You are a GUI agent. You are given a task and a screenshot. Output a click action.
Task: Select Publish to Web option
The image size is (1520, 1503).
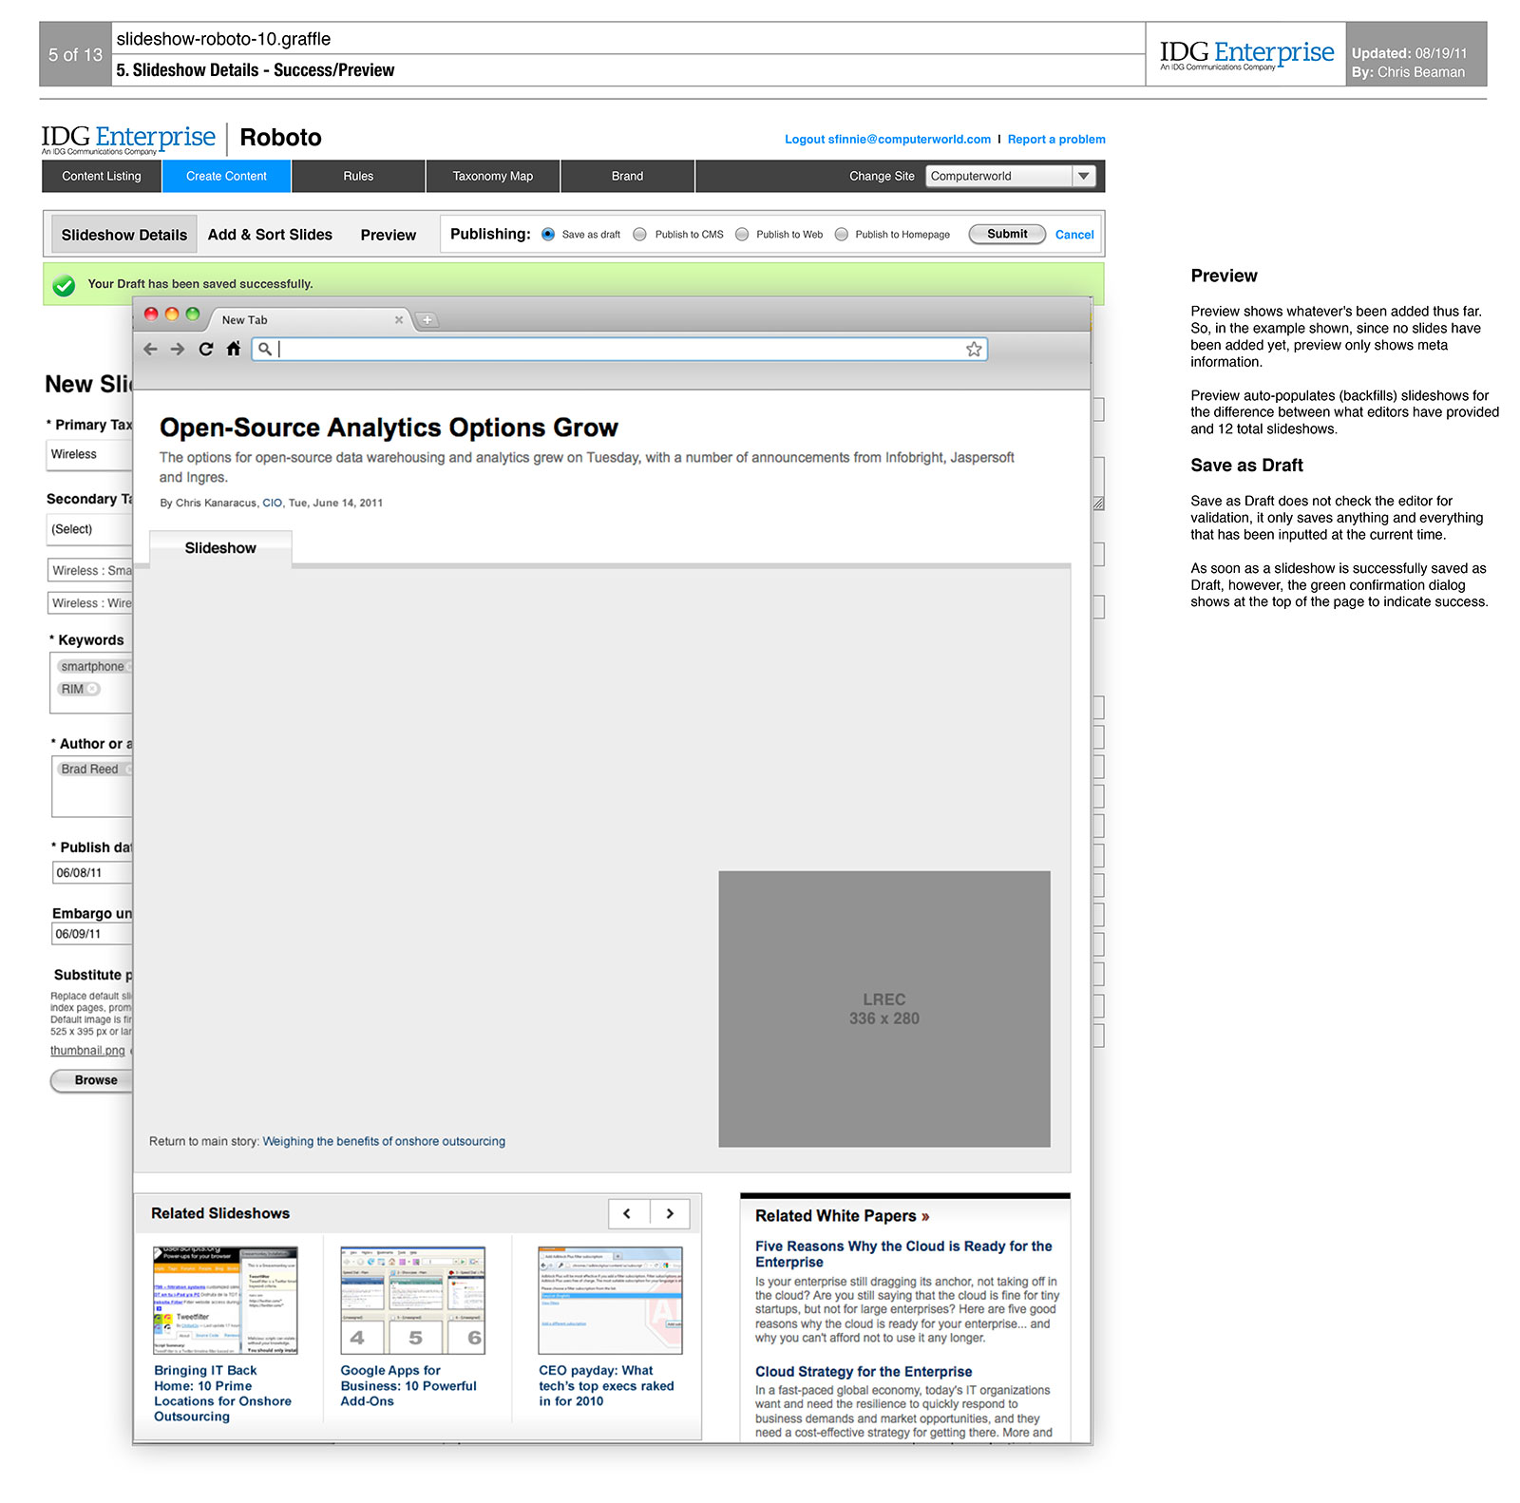click(x=742, y=235)
